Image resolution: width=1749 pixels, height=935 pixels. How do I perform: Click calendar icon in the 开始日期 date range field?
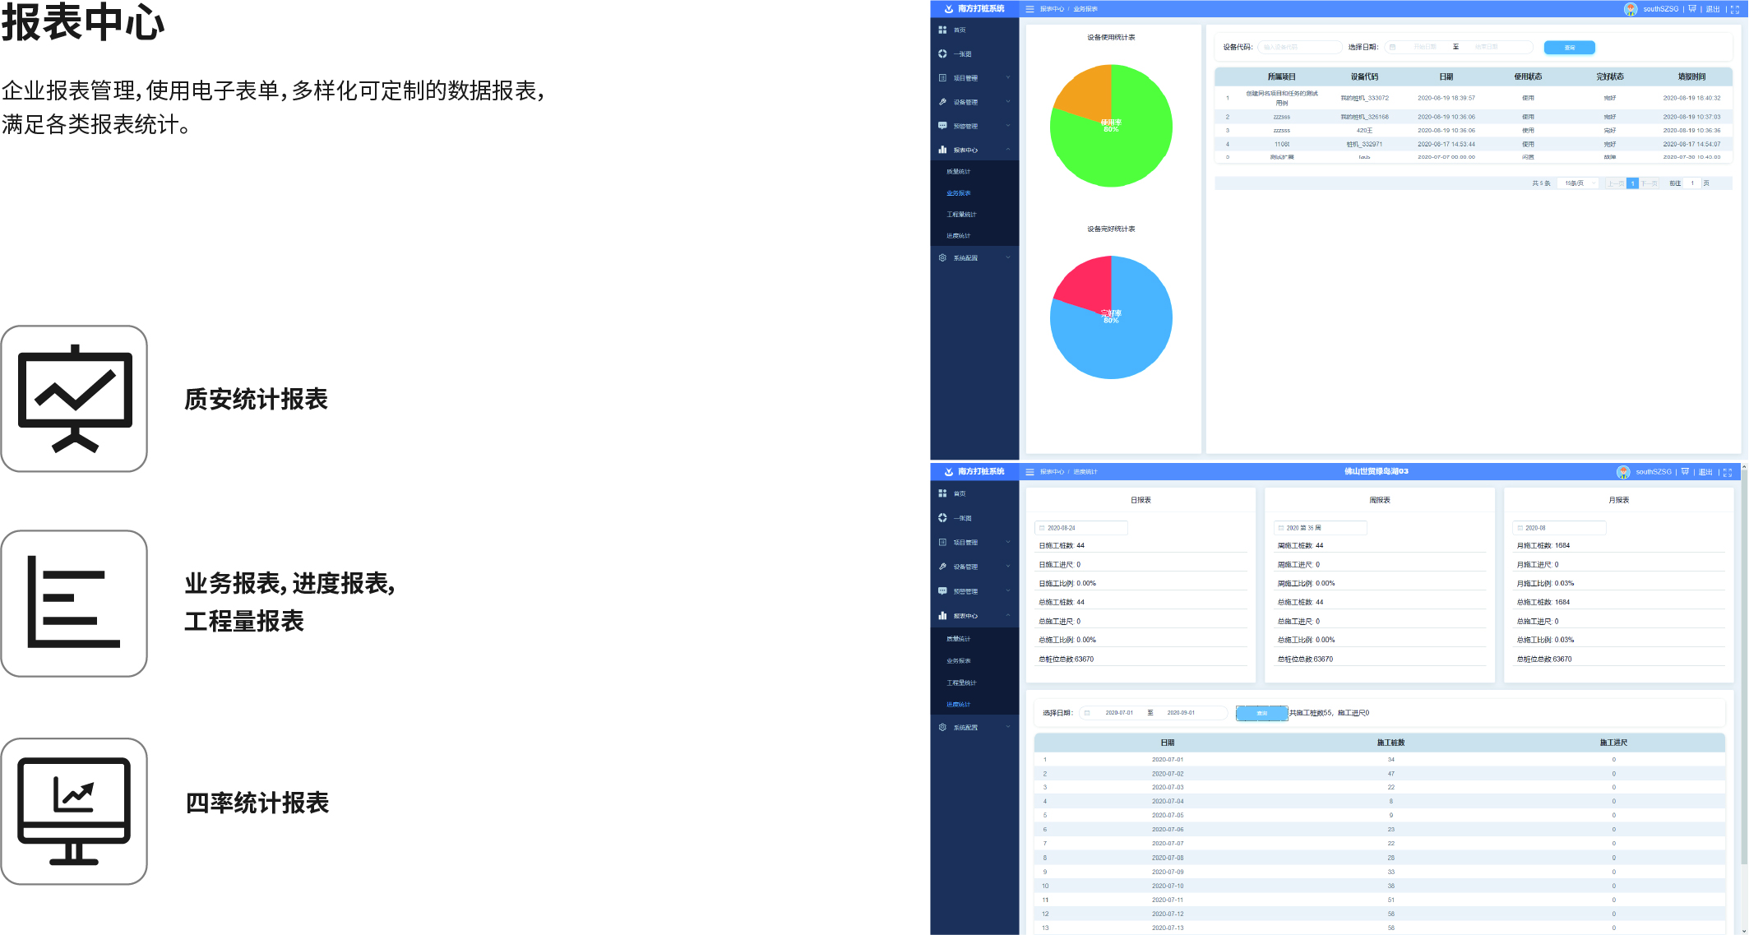click(x=1392, y=48)
